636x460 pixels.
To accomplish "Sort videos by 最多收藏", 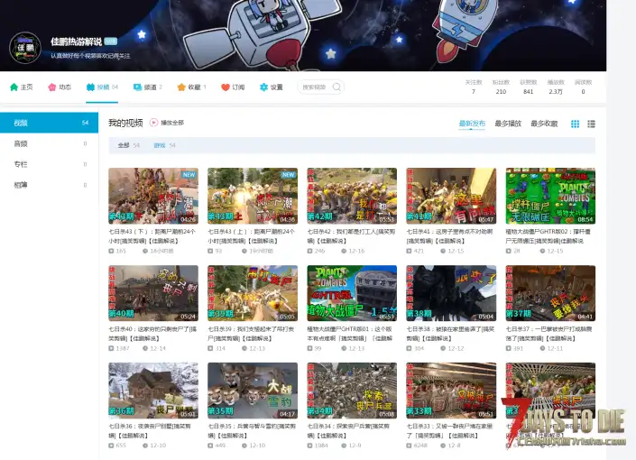I will pyautogui.click(x=544, y=124).
